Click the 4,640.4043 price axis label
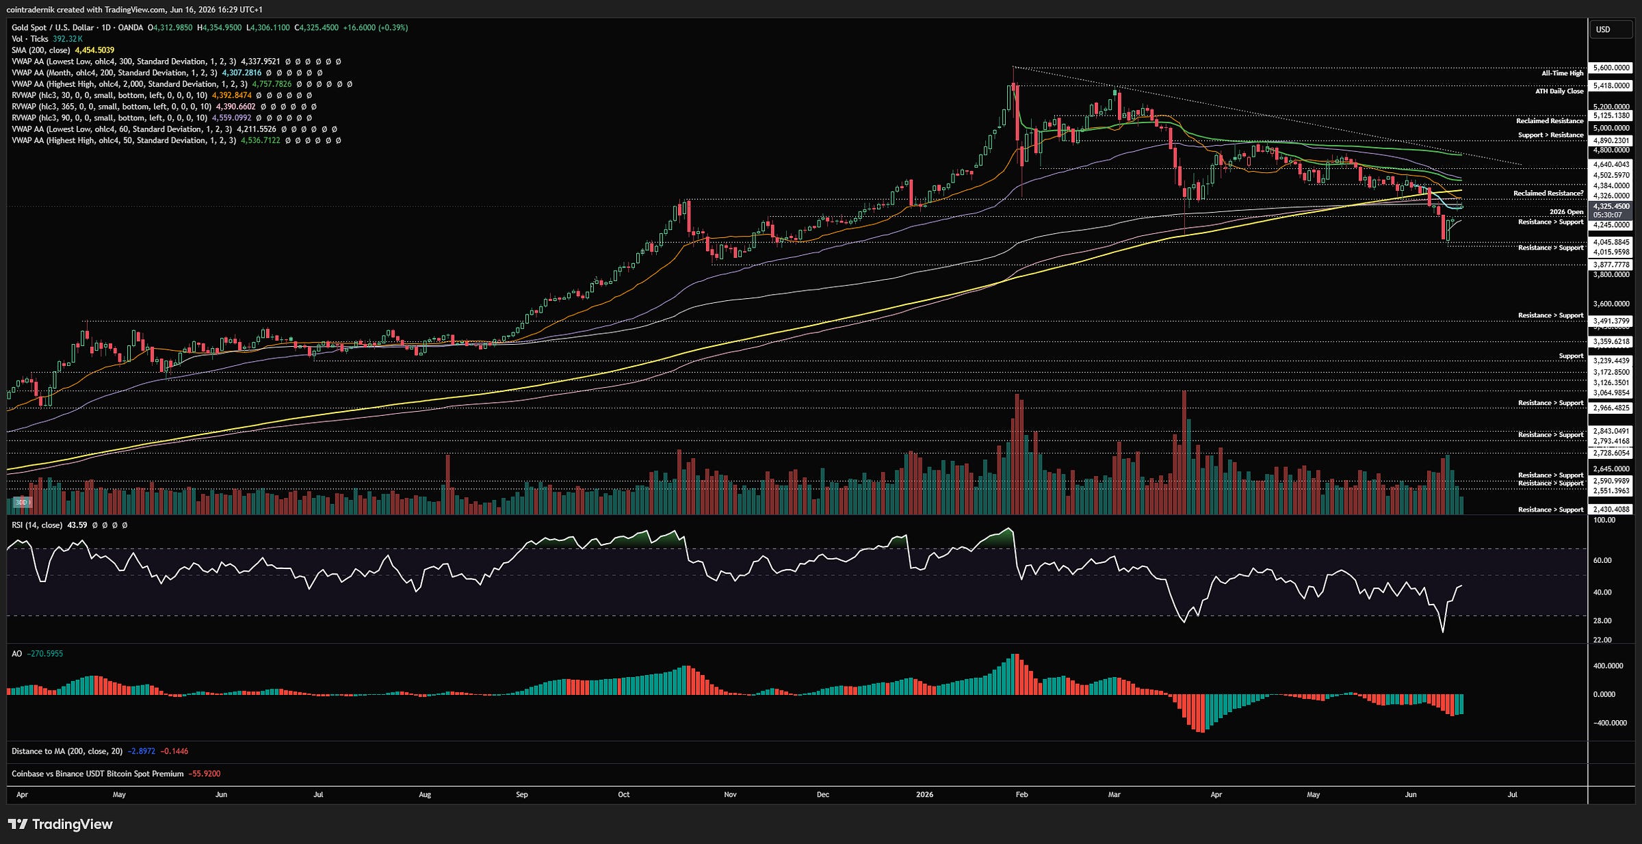1642x844 pixels. 1611,164
